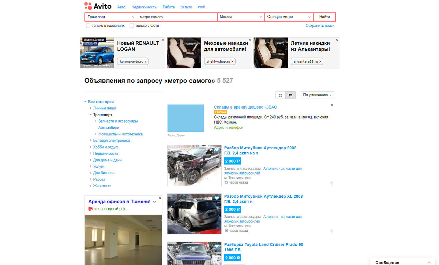Screen dimensions: 439x265
Task: Open korona-avto.ru ad link
Action: click(x=132, y=61)
